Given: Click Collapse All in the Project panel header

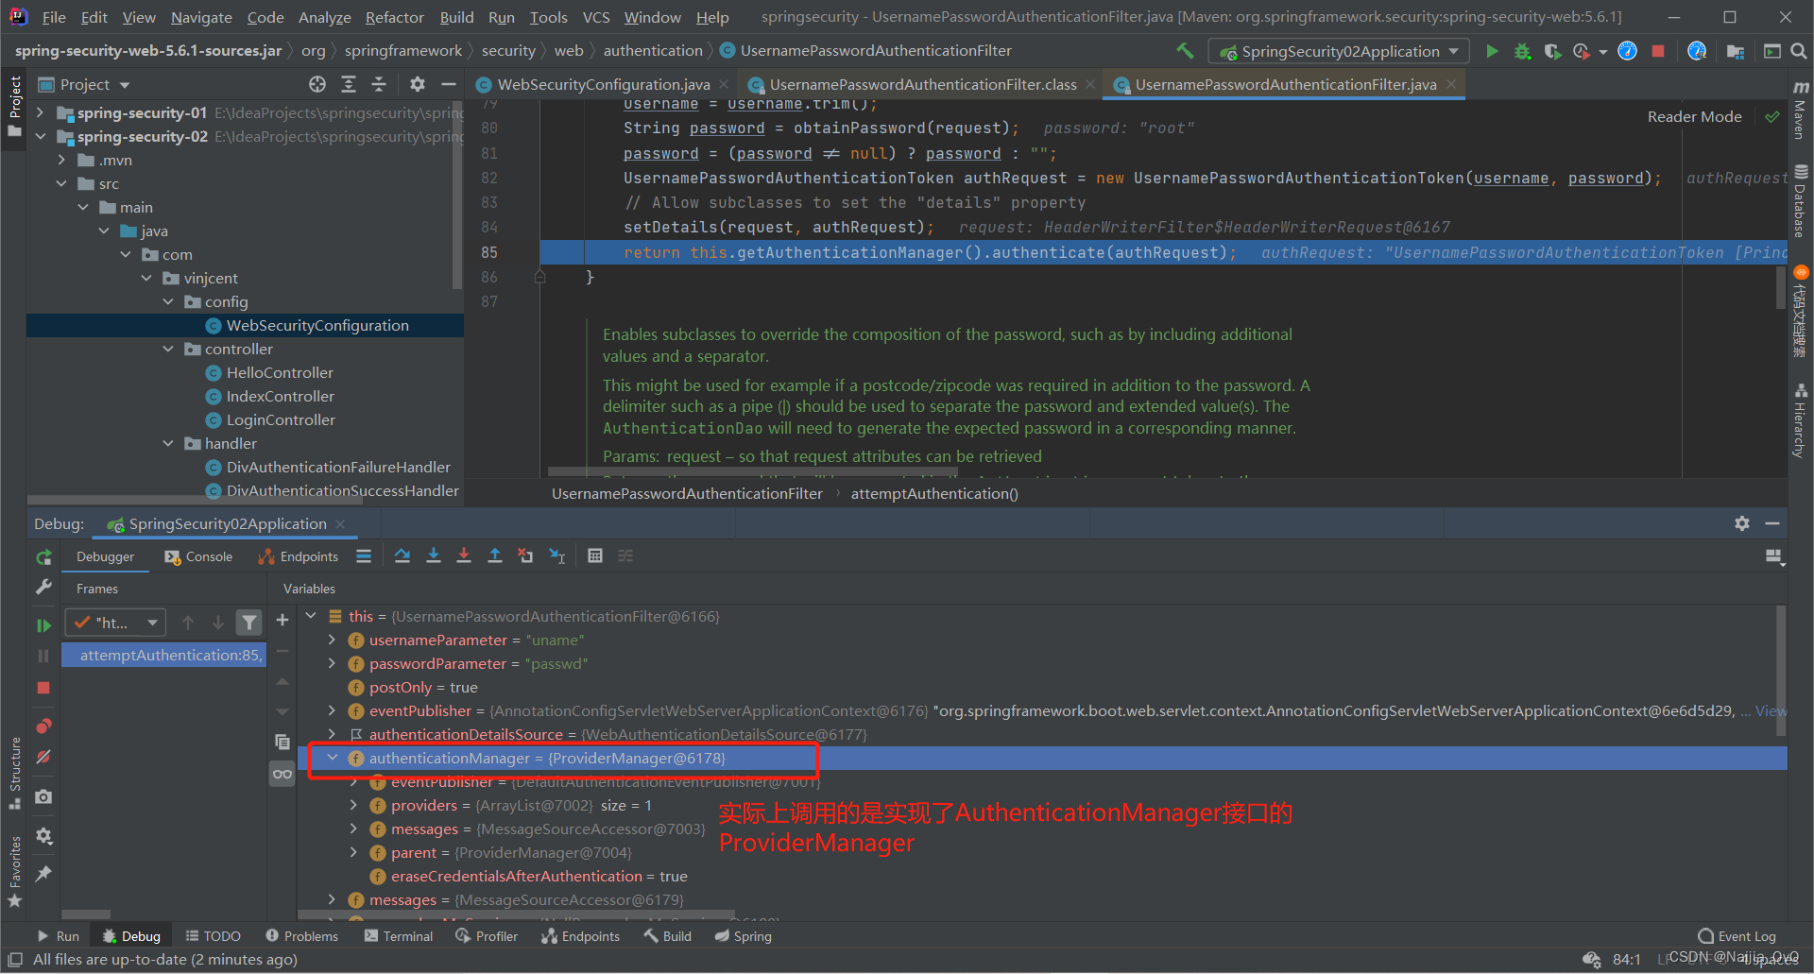Looking at the screenshot, I should tap(379, 84).
